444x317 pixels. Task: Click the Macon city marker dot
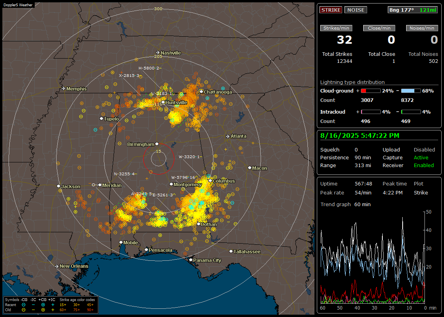tap(249, 168)
